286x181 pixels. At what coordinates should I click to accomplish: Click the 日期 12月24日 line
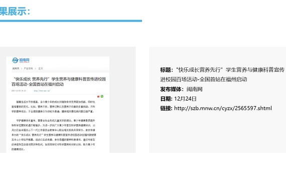pos(178,99)
